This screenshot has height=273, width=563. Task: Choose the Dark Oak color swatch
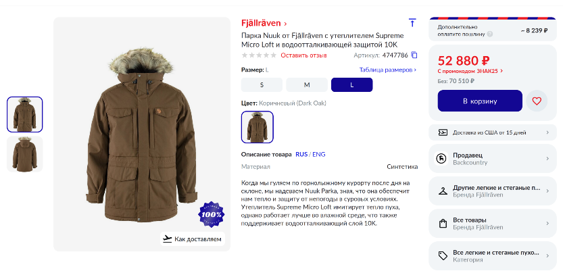click(x=257, y=127)
